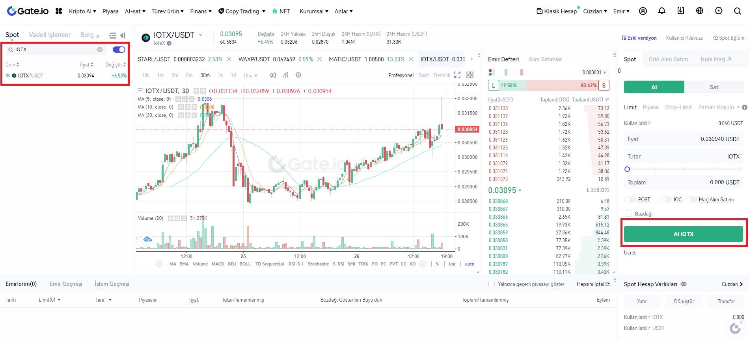The width and height of the screenshot is (749, 341).
Task: Favorite the IOTX/USDT pair with the star
Action: pos(8,76)
